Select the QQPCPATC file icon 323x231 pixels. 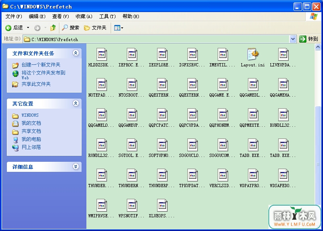162,115
